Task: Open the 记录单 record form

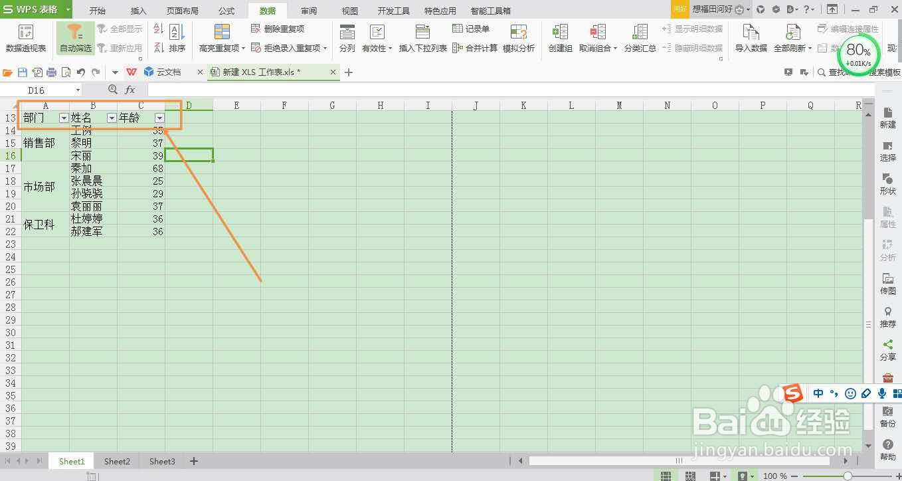Action: point(471,29)
